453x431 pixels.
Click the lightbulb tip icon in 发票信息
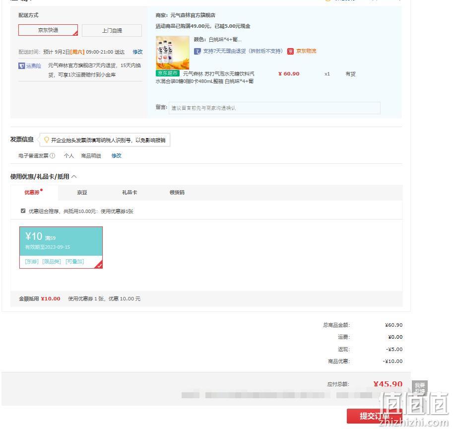tap(46, 140)
